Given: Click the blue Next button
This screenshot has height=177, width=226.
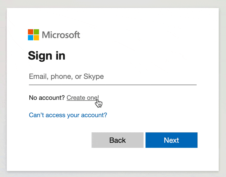Looking at the screenshot, I should coord(171,140).
